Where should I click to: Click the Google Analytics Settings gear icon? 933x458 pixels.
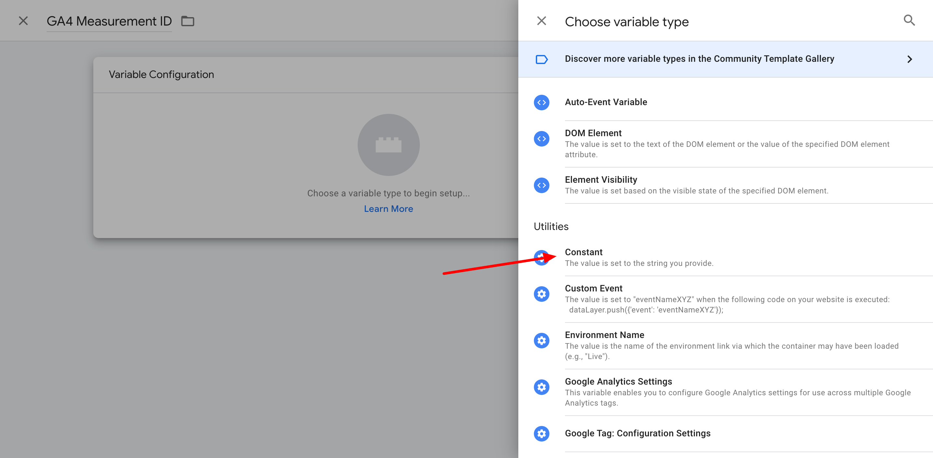[x=541, y=387]
